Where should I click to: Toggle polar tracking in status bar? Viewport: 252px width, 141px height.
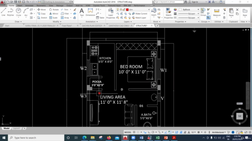[x=153, y=132]
